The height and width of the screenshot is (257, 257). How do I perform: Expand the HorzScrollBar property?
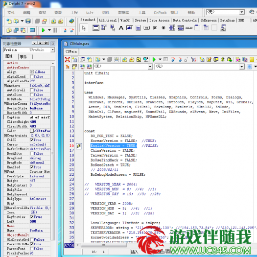tap(5, 208)
